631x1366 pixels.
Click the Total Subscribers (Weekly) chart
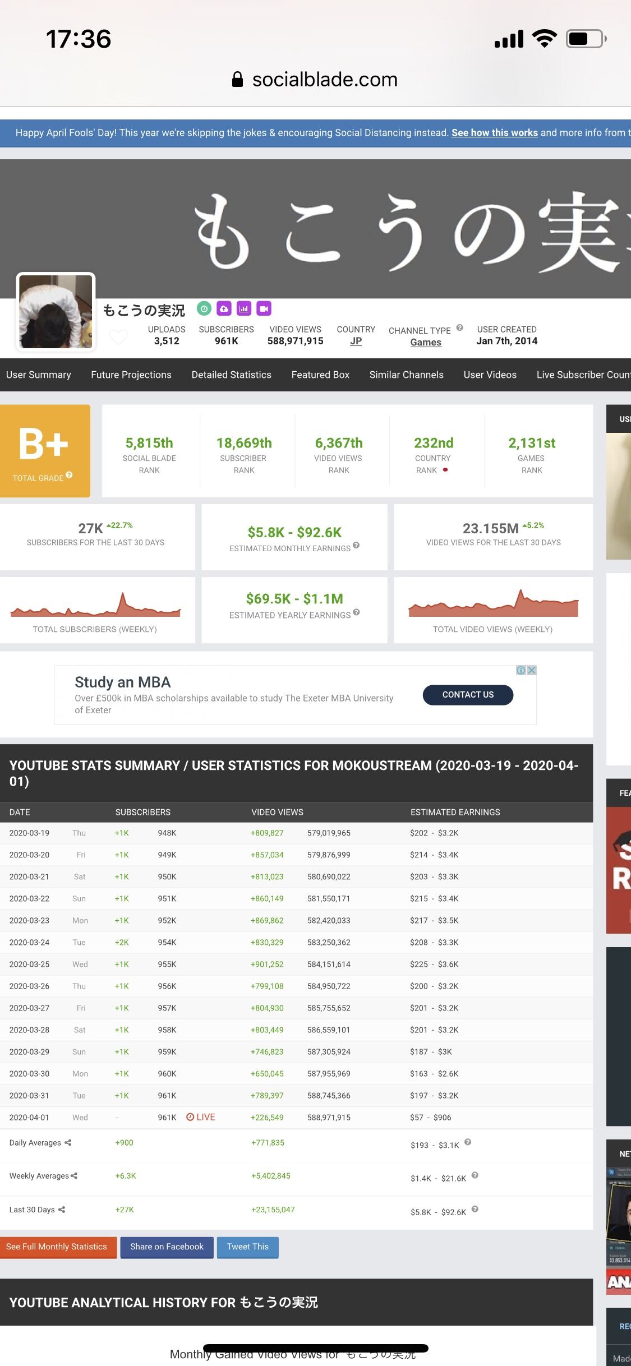tap(95, 605)
